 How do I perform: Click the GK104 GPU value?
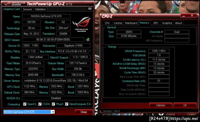(x=31, y=22)
